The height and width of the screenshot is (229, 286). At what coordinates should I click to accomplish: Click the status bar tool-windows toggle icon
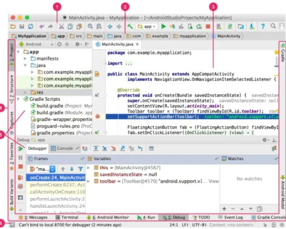click(12, 225)
